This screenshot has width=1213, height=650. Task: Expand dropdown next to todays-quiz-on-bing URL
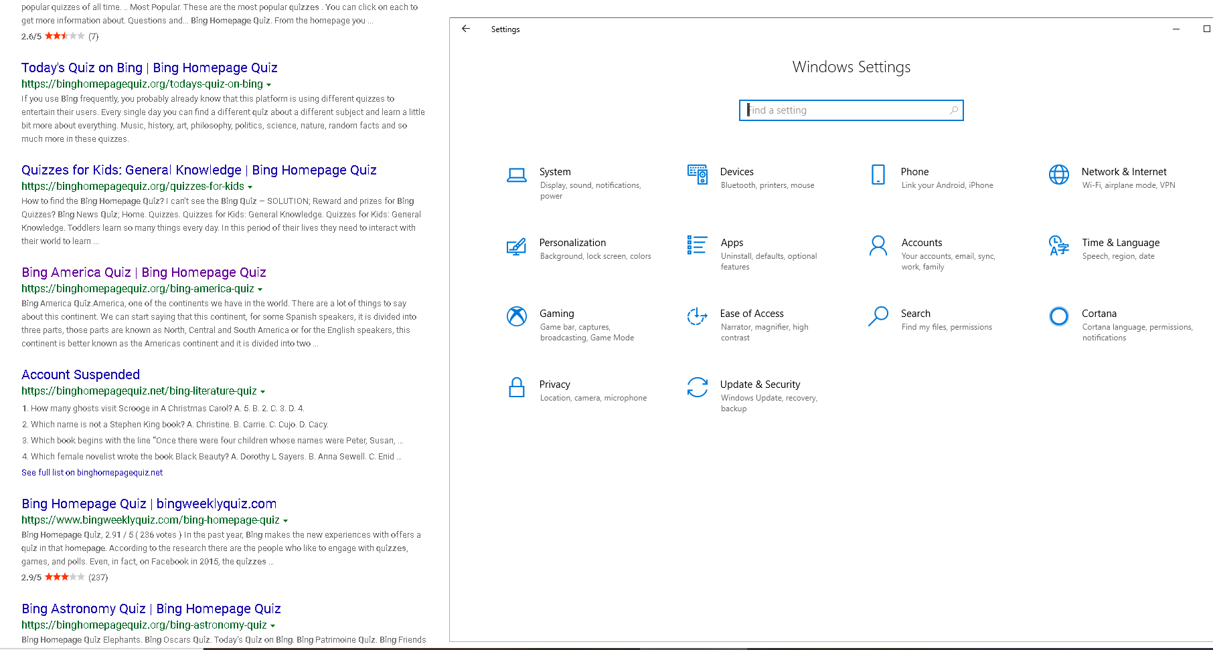click(x=268, y=85)
